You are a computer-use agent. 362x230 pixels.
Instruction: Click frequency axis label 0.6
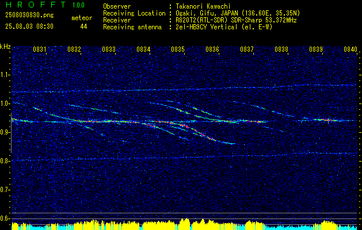click(x=5, y=218)
